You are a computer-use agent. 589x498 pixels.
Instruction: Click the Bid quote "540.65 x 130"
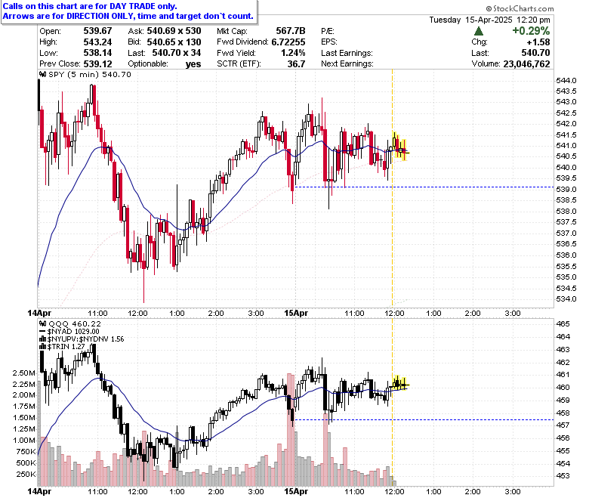tap(174, 42)
